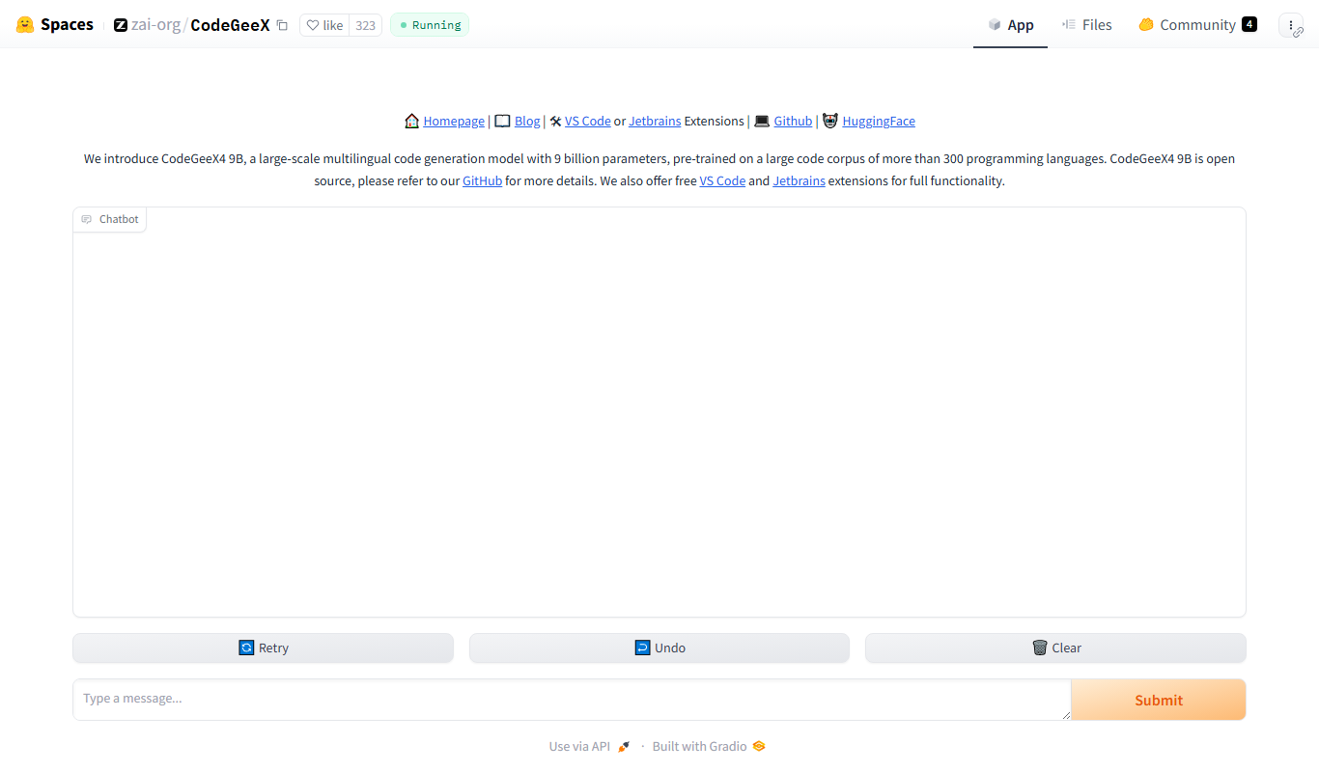Open the Use via API link
The image size is (1319, 772).
point(589,746)
